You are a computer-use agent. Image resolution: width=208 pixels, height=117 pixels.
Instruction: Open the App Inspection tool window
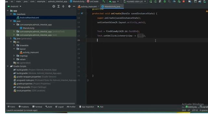point(87,107)
